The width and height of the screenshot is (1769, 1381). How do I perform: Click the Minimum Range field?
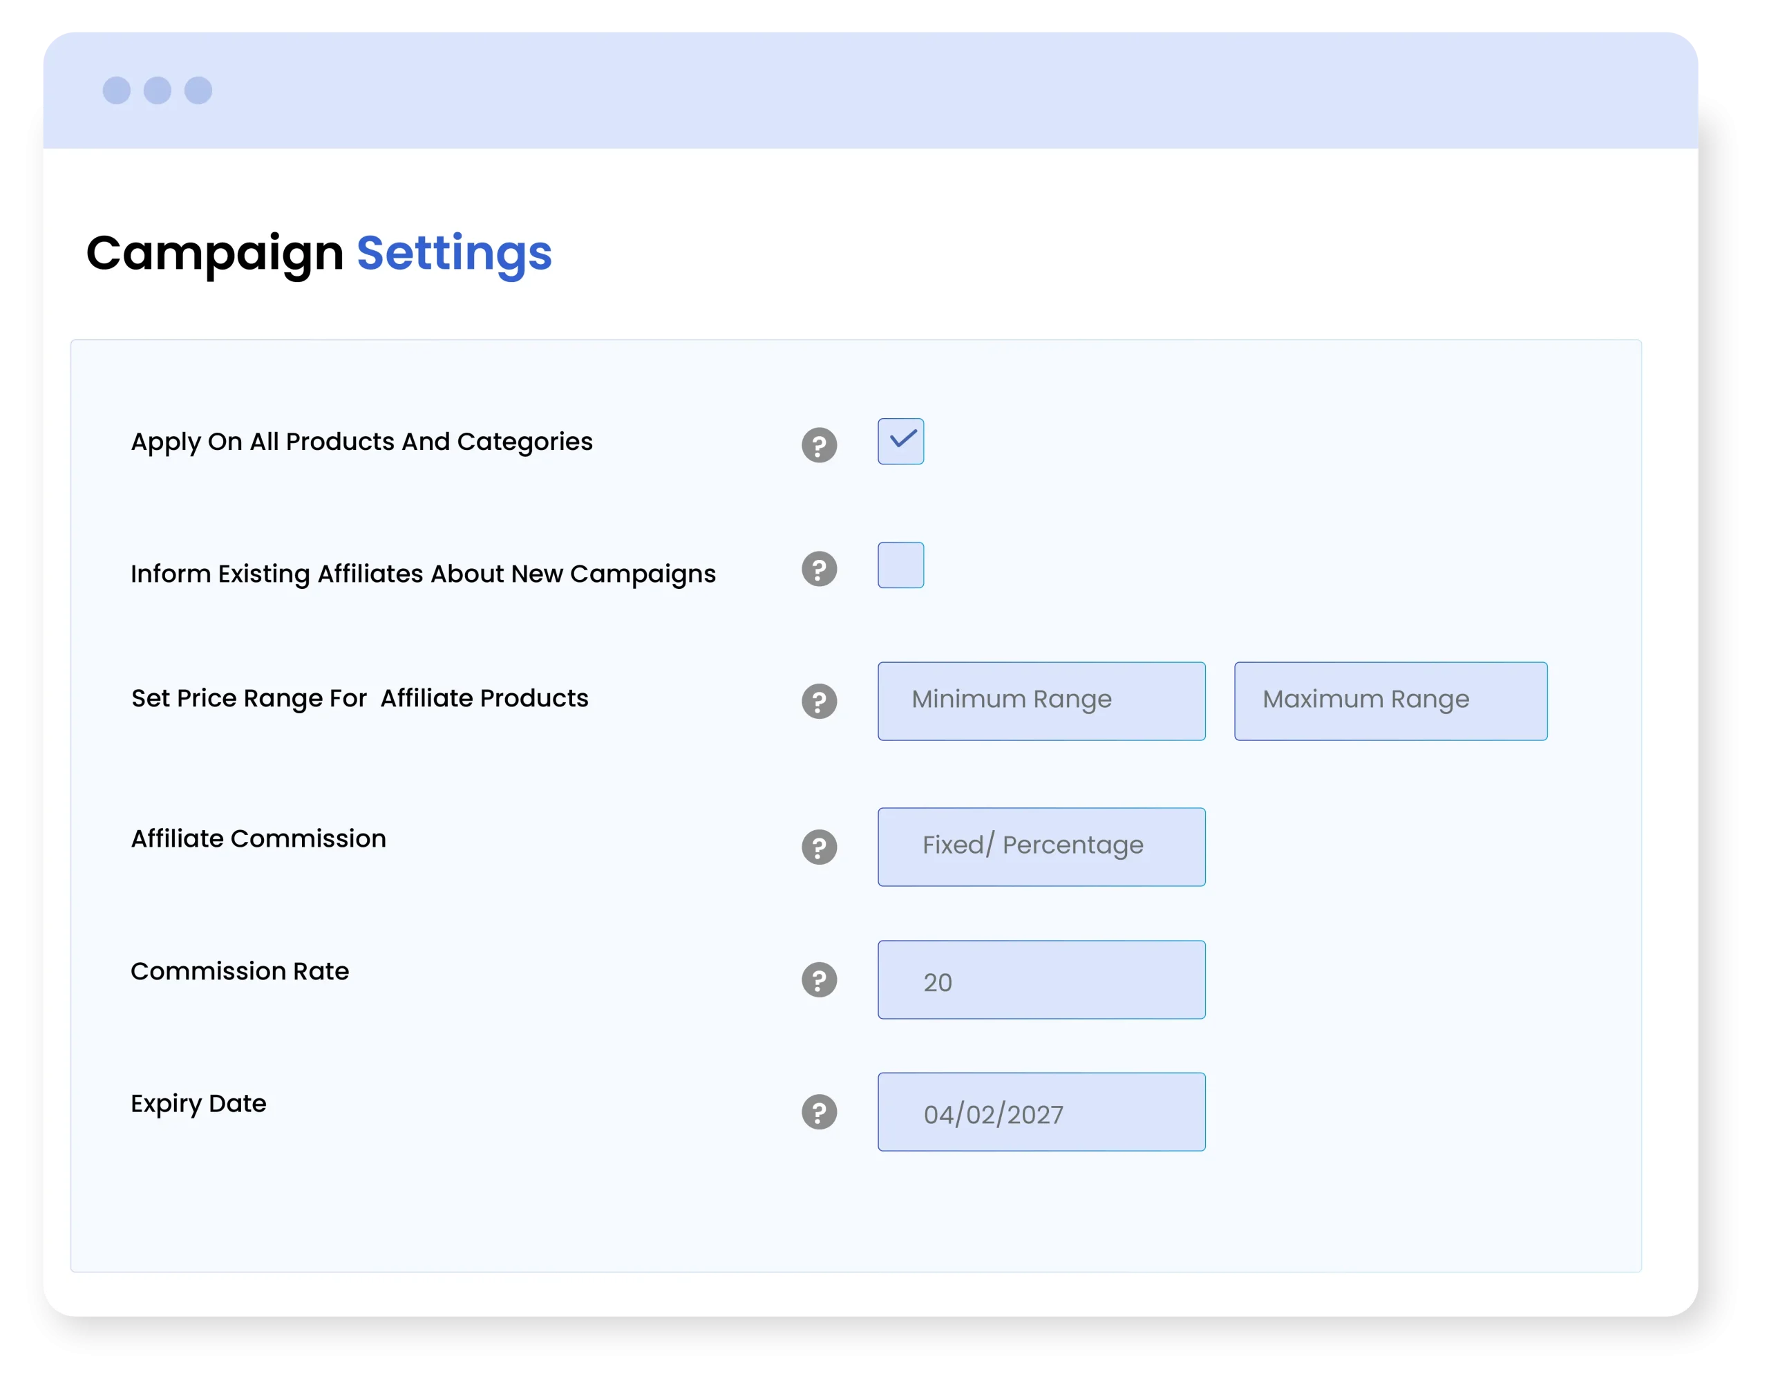coord(1041,701)
